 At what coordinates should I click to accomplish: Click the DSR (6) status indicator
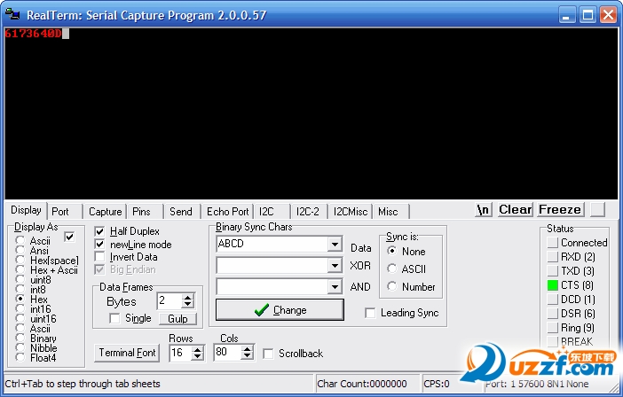(553, 314)
